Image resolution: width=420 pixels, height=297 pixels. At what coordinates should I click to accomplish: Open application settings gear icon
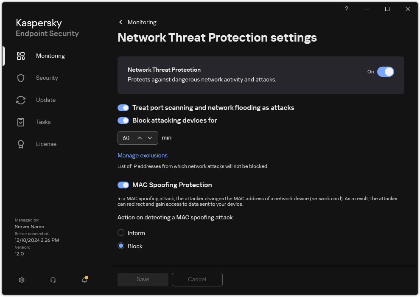21,280
